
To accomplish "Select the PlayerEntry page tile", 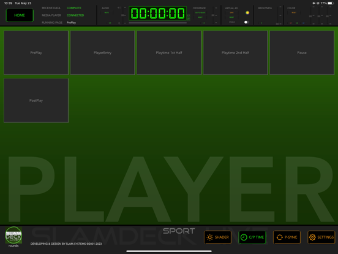I will (102, 53).
